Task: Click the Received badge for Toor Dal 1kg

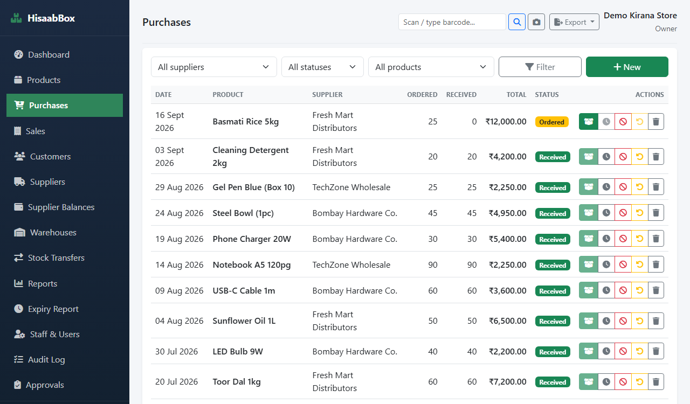Action: [553, 382]
